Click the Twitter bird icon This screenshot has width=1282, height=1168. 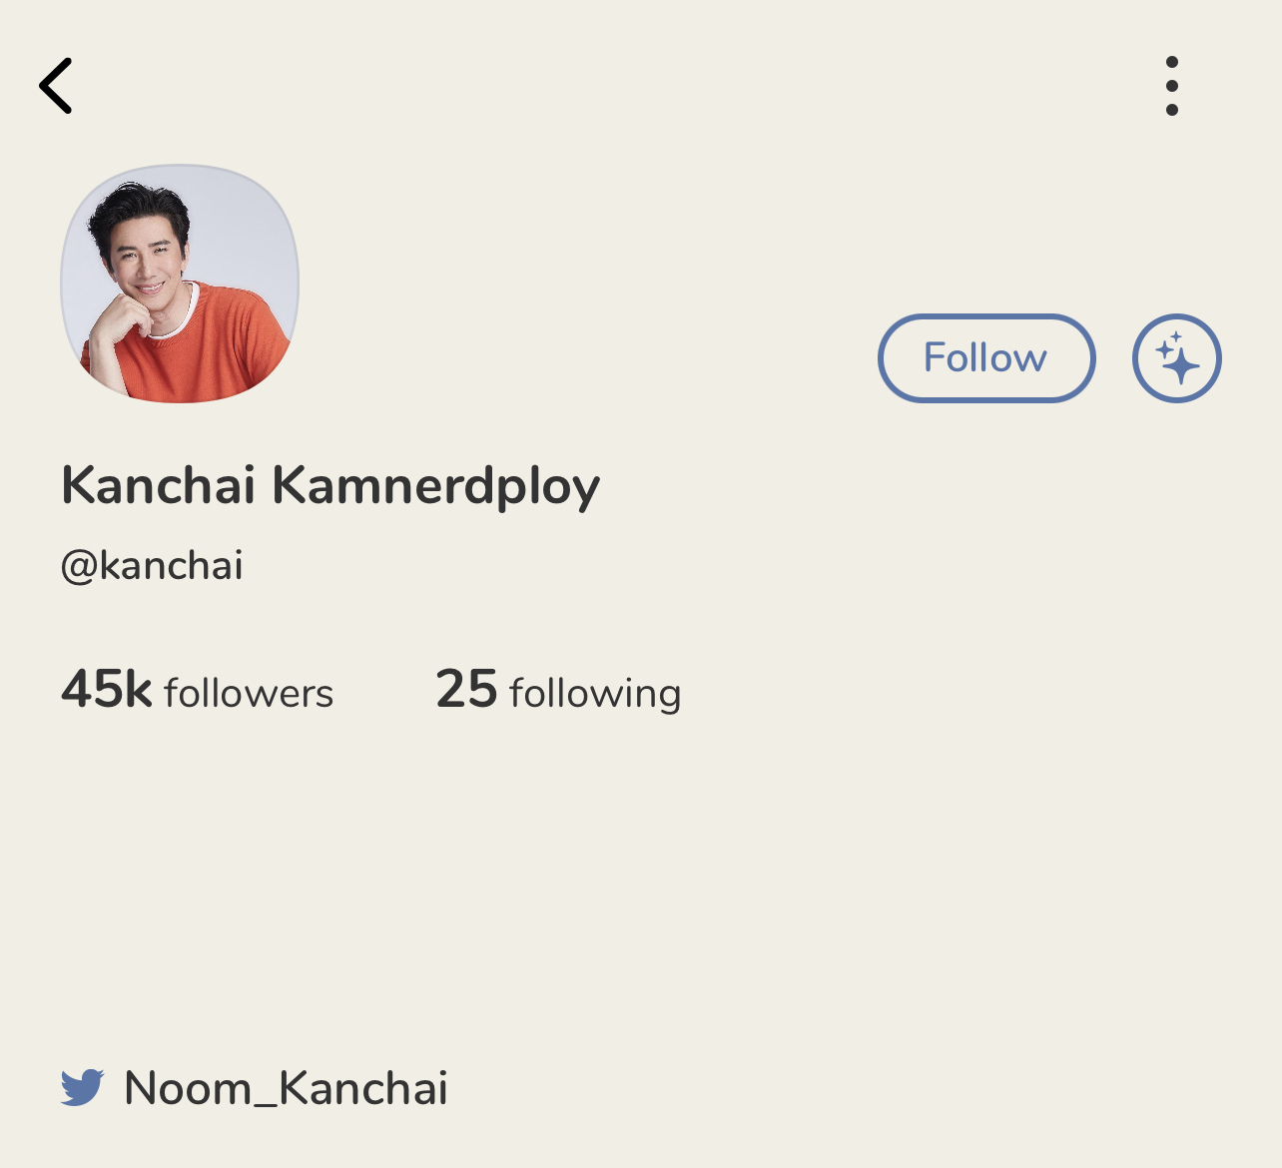82,1087
